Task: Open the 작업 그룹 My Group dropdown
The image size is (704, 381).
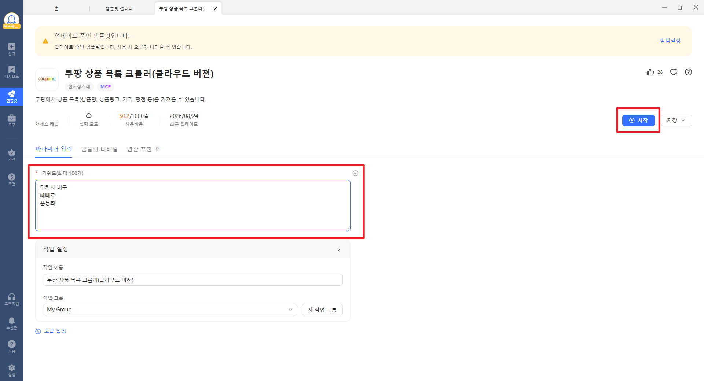Action: [170, 310]
